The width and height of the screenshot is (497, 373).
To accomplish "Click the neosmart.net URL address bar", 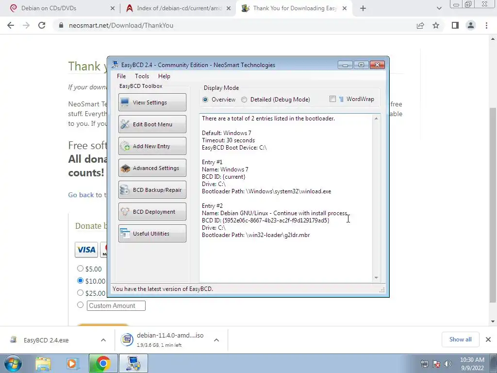I will tap(234, 25).
